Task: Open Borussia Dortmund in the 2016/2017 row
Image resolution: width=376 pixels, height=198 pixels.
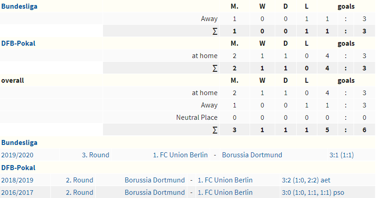Action: point(155,193)
